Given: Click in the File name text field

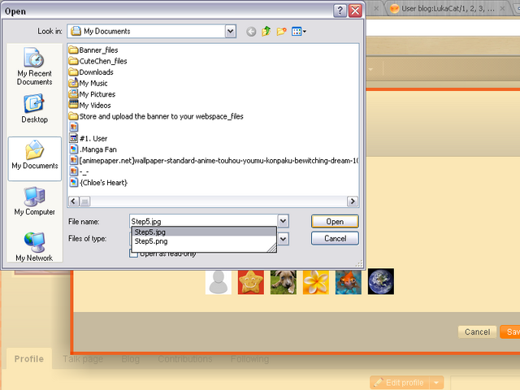Looking at the screenshot, I should (x=204, y=221).
